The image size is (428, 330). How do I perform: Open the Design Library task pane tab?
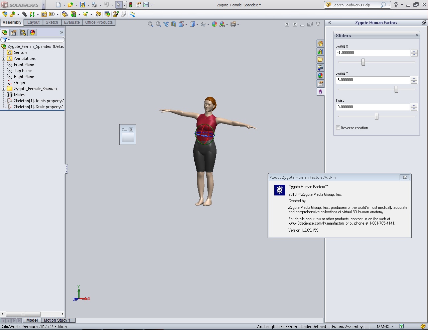click(x=320, y=52)
